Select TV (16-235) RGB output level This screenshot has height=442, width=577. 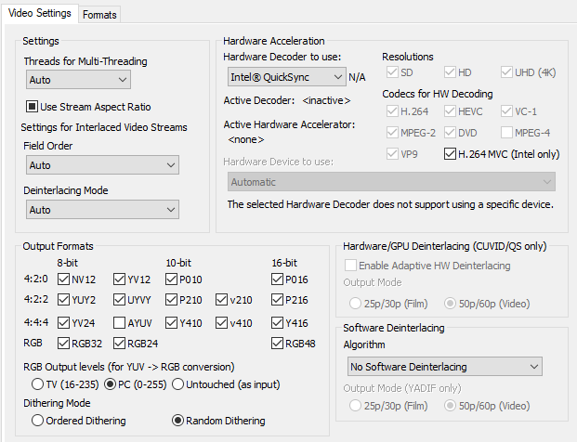[38, 383]
